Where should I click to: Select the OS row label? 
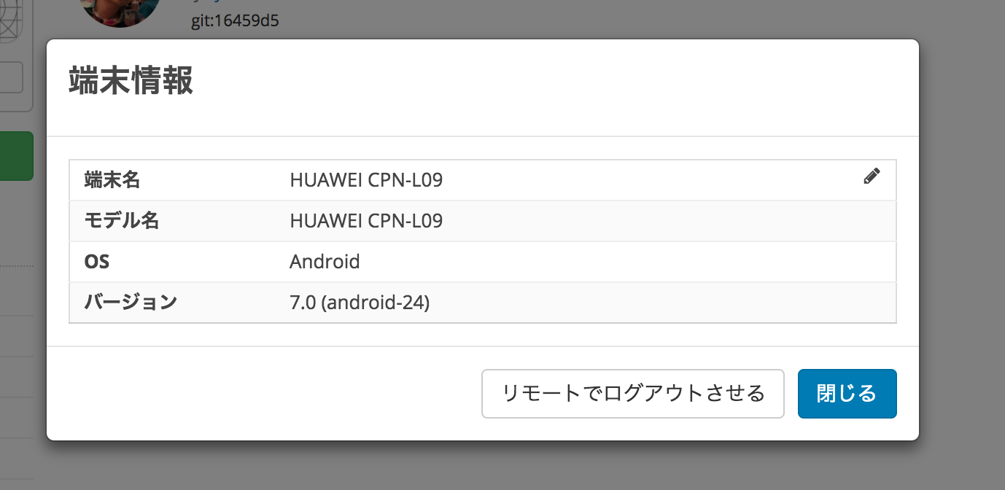tap(97, 262)
